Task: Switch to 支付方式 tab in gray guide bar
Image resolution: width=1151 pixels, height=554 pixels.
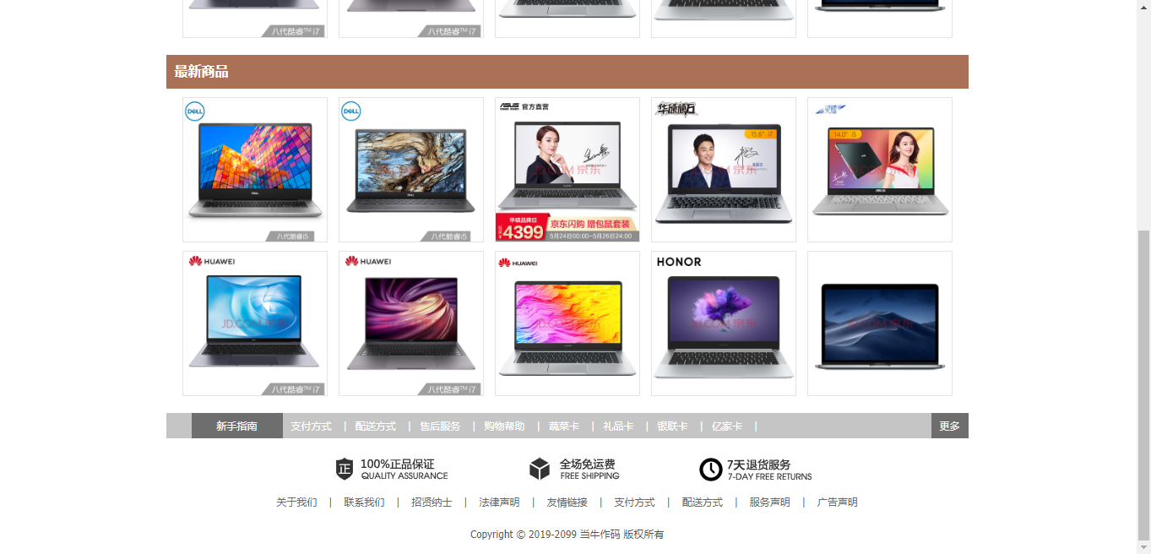Action: [311, 426]
